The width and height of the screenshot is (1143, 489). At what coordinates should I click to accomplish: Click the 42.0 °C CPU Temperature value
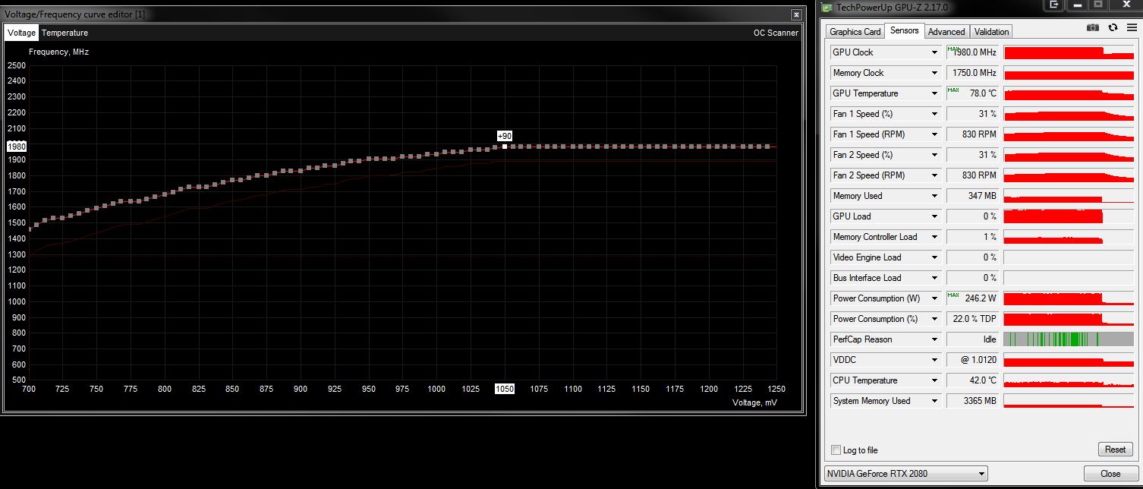[x=972, y=380]
